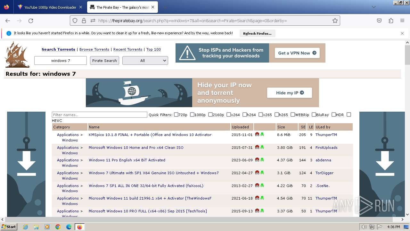The width and height of the screenshot is (410, 231).
Task: Click the Refresh Firefox button
Action: click(257, 33)
